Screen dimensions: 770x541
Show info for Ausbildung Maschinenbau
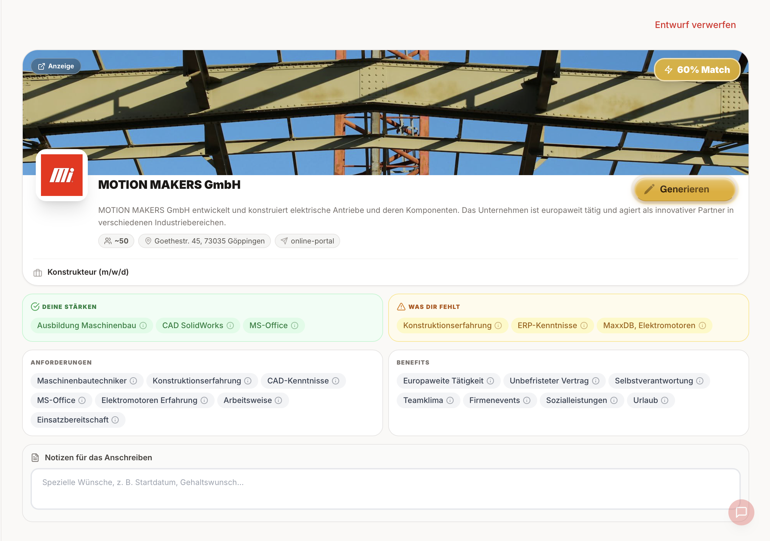pos(143,326)
